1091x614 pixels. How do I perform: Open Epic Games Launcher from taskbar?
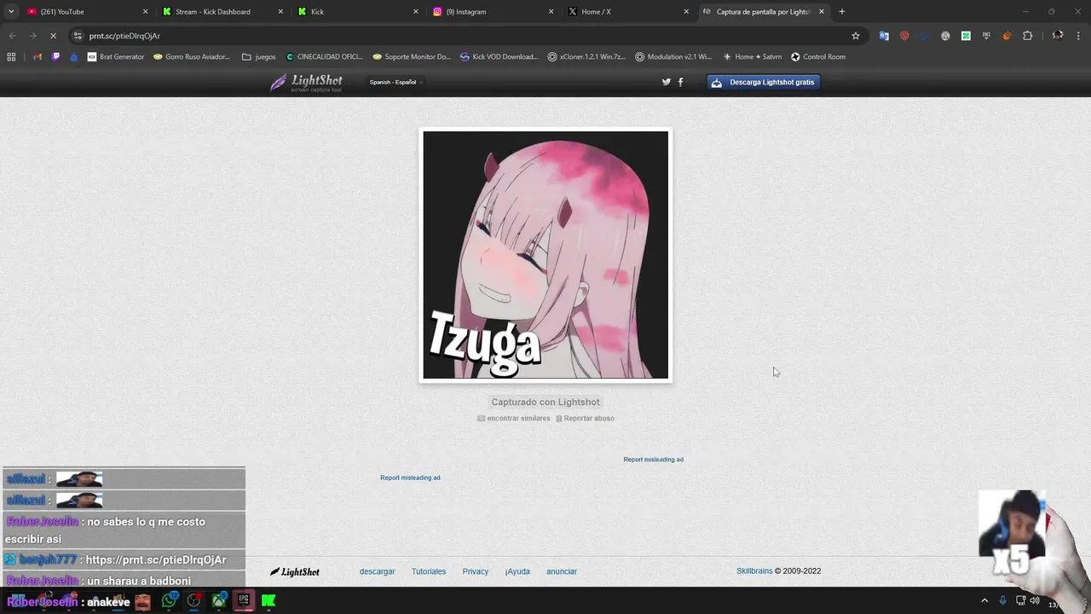(244, 600)
